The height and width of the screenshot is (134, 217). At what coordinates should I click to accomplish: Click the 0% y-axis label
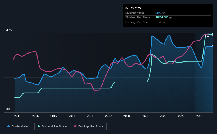coord(8,109)
